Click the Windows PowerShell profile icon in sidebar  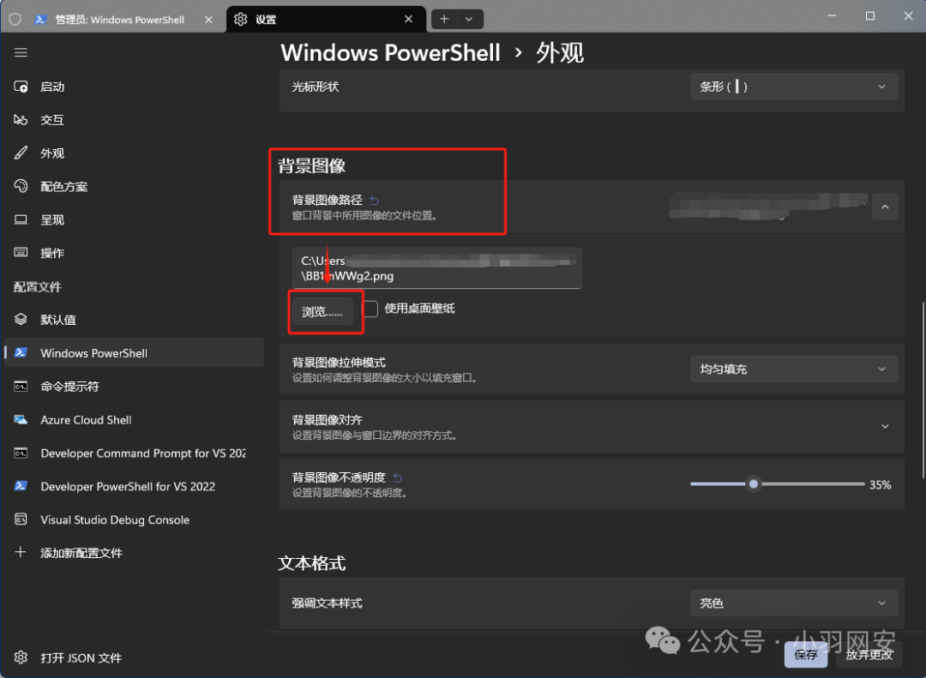pos(21,352)
